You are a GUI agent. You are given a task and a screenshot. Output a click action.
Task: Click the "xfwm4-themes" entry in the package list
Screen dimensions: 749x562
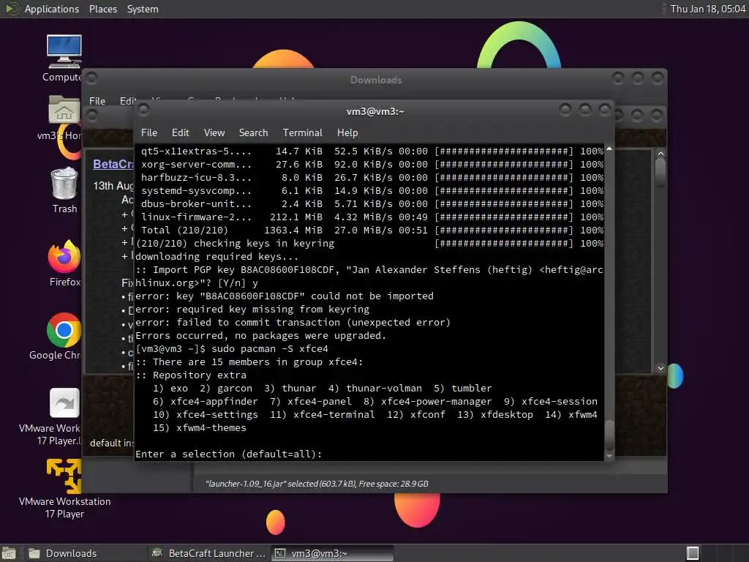point(211,427)
